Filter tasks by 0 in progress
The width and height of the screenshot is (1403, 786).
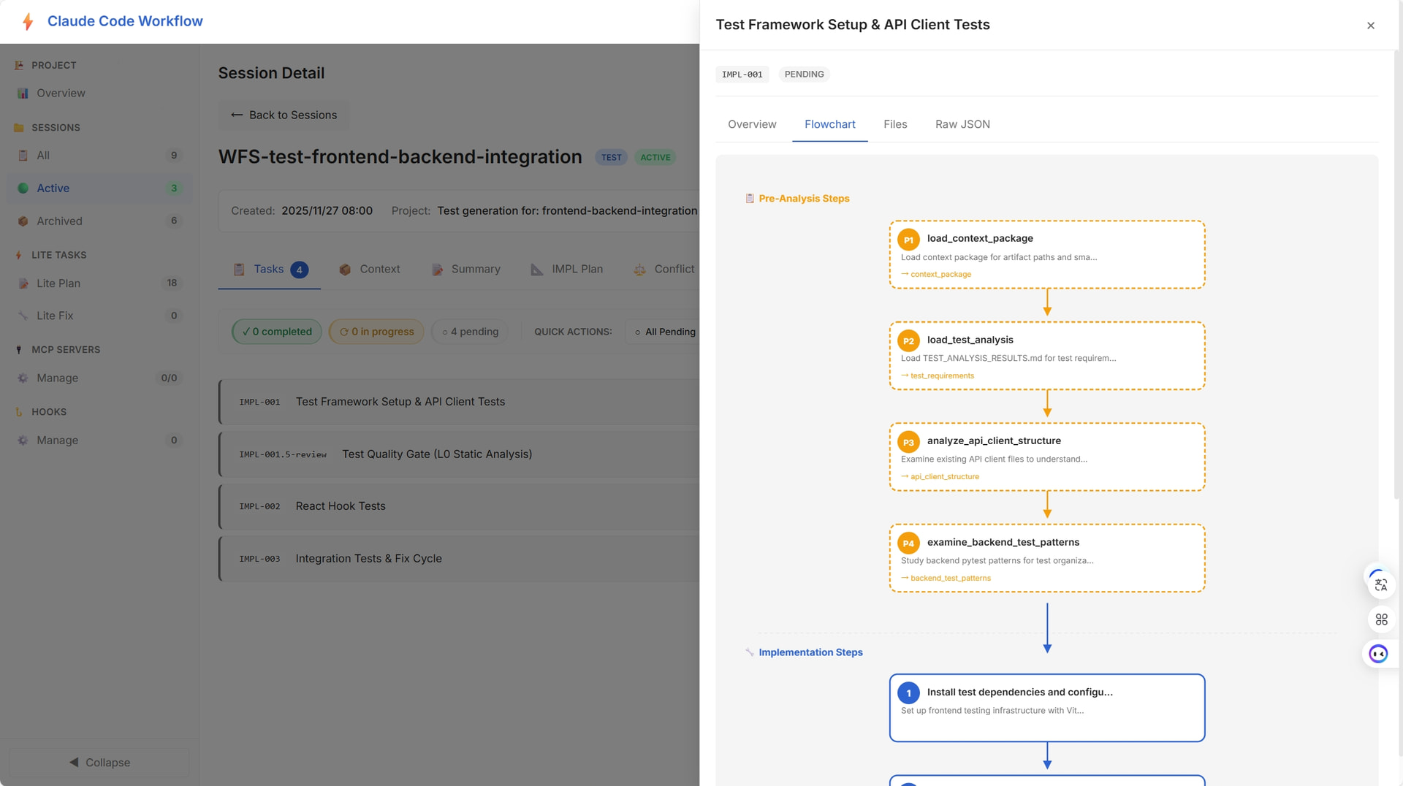tap(376, 332)
